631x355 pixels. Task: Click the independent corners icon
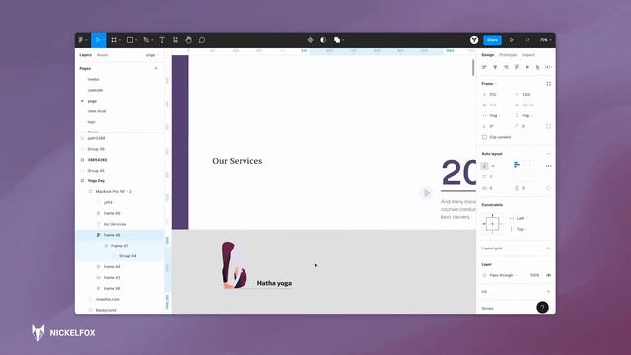coord(548,126)
